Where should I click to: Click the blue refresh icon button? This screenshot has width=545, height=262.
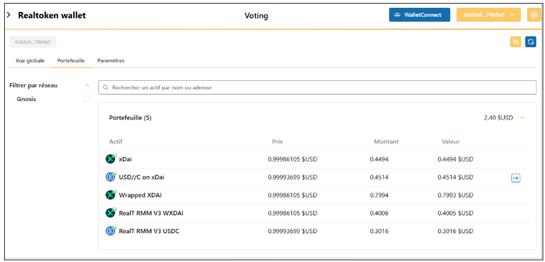click(x=531, y=42)
